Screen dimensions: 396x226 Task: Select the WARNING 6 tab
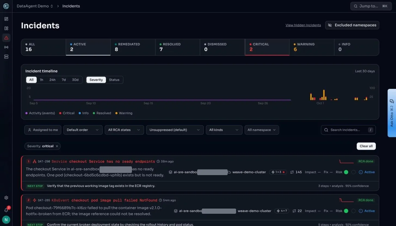point(312,47)
